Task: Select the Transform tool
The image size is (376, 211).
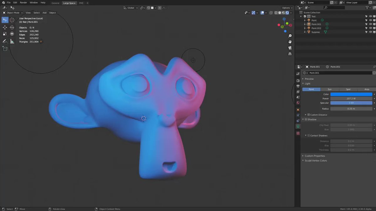Action: pyautogui.click(x=12, y=34)
